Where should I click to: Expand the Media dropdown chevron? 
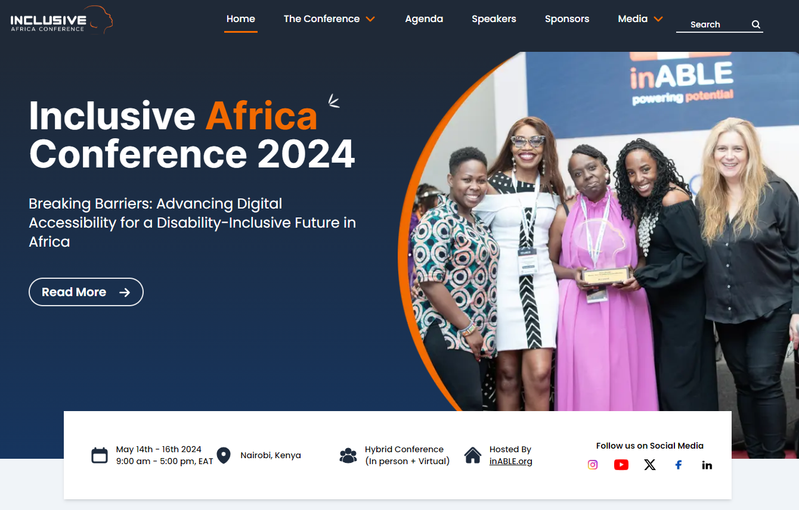pos(658,19)
